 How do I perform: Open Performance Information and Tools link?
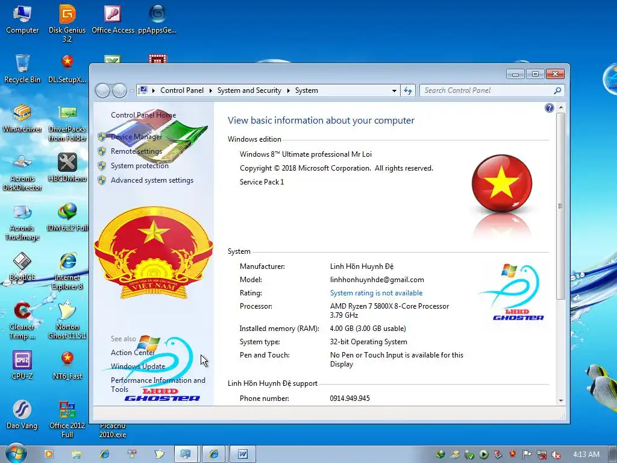[158, 385]
